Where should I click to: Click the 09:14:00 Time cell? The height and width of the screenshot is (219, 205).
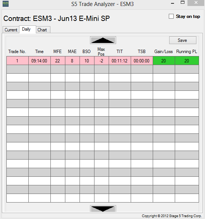[40, 61]
